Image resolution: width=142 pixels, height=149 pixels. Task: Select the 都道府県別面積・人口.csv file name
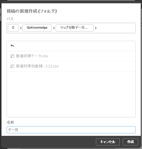coord(37,66)
